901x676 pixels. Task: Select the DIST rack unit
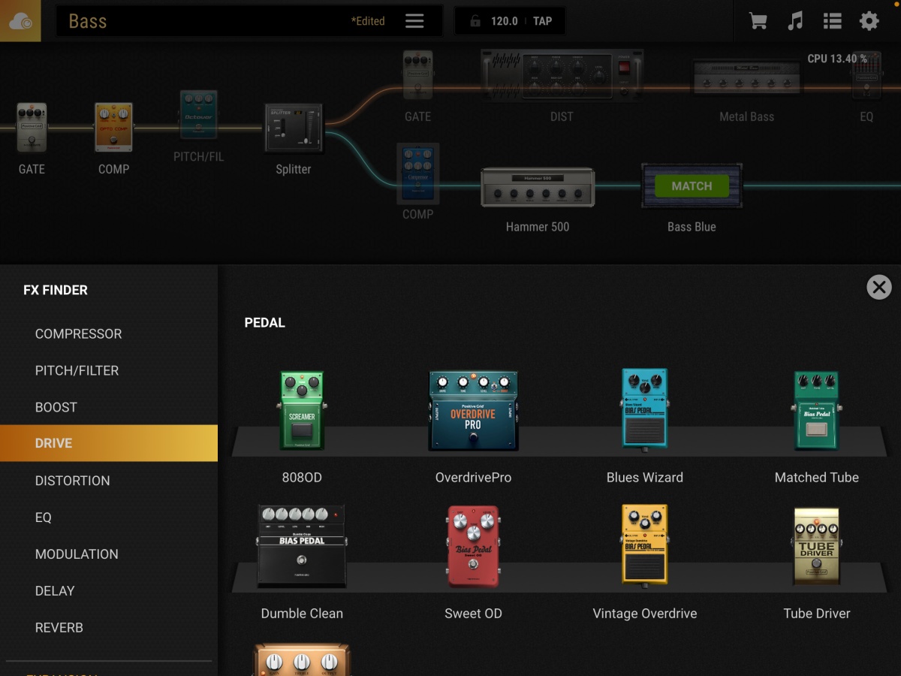pos(562,76)
